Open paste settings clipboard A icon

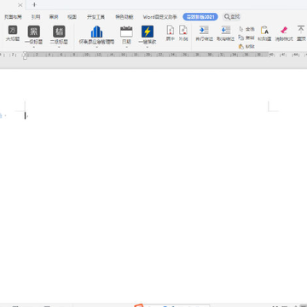click(264, 30)
